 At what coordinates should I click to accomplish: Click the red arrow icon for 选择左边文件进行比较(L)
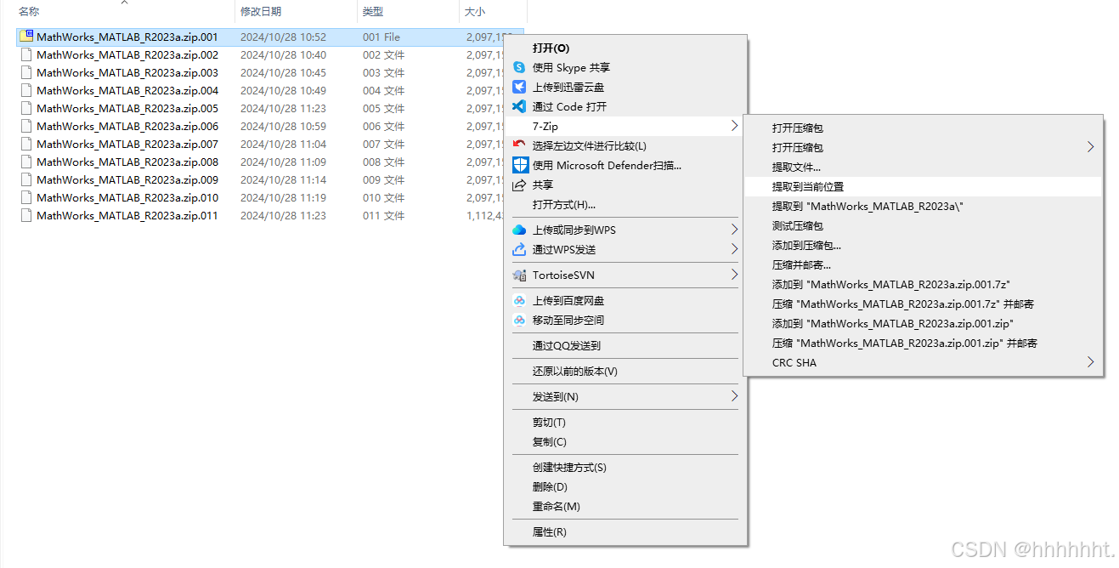point(519,145)
